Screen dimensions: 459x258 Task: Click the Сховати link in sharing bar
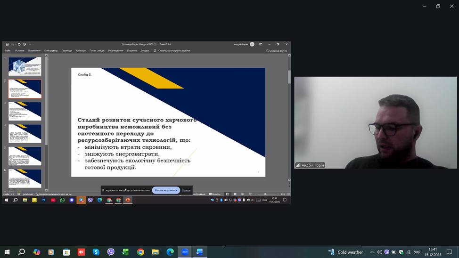[186, 190]
